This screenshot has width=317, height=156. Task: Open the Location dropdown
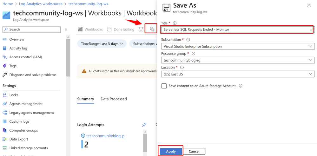pyautogui.click(x=238, y=74)
